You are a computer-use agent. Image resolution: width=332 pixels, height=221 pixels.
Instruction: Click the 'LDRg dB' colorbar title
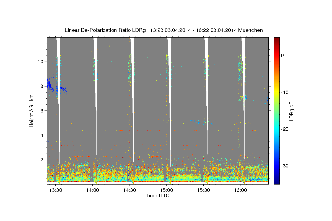coord(291,111)
